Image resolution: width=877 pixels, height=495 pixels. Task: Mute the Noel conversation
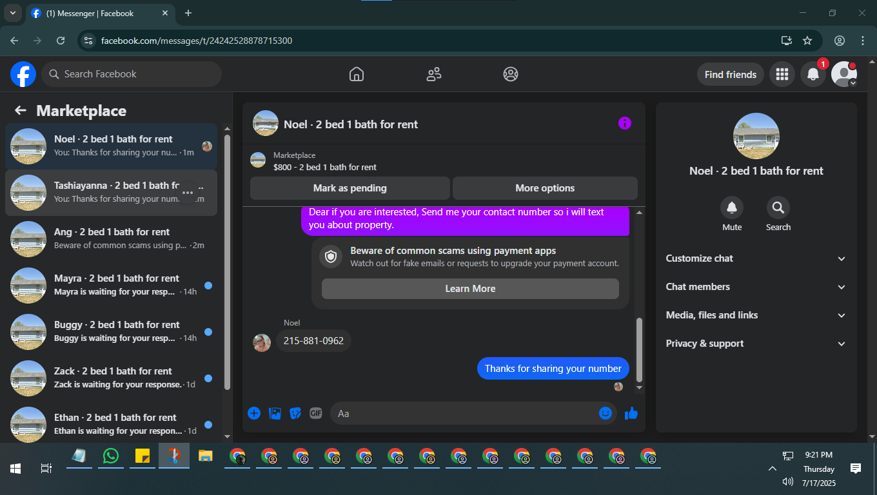(732, 208)
